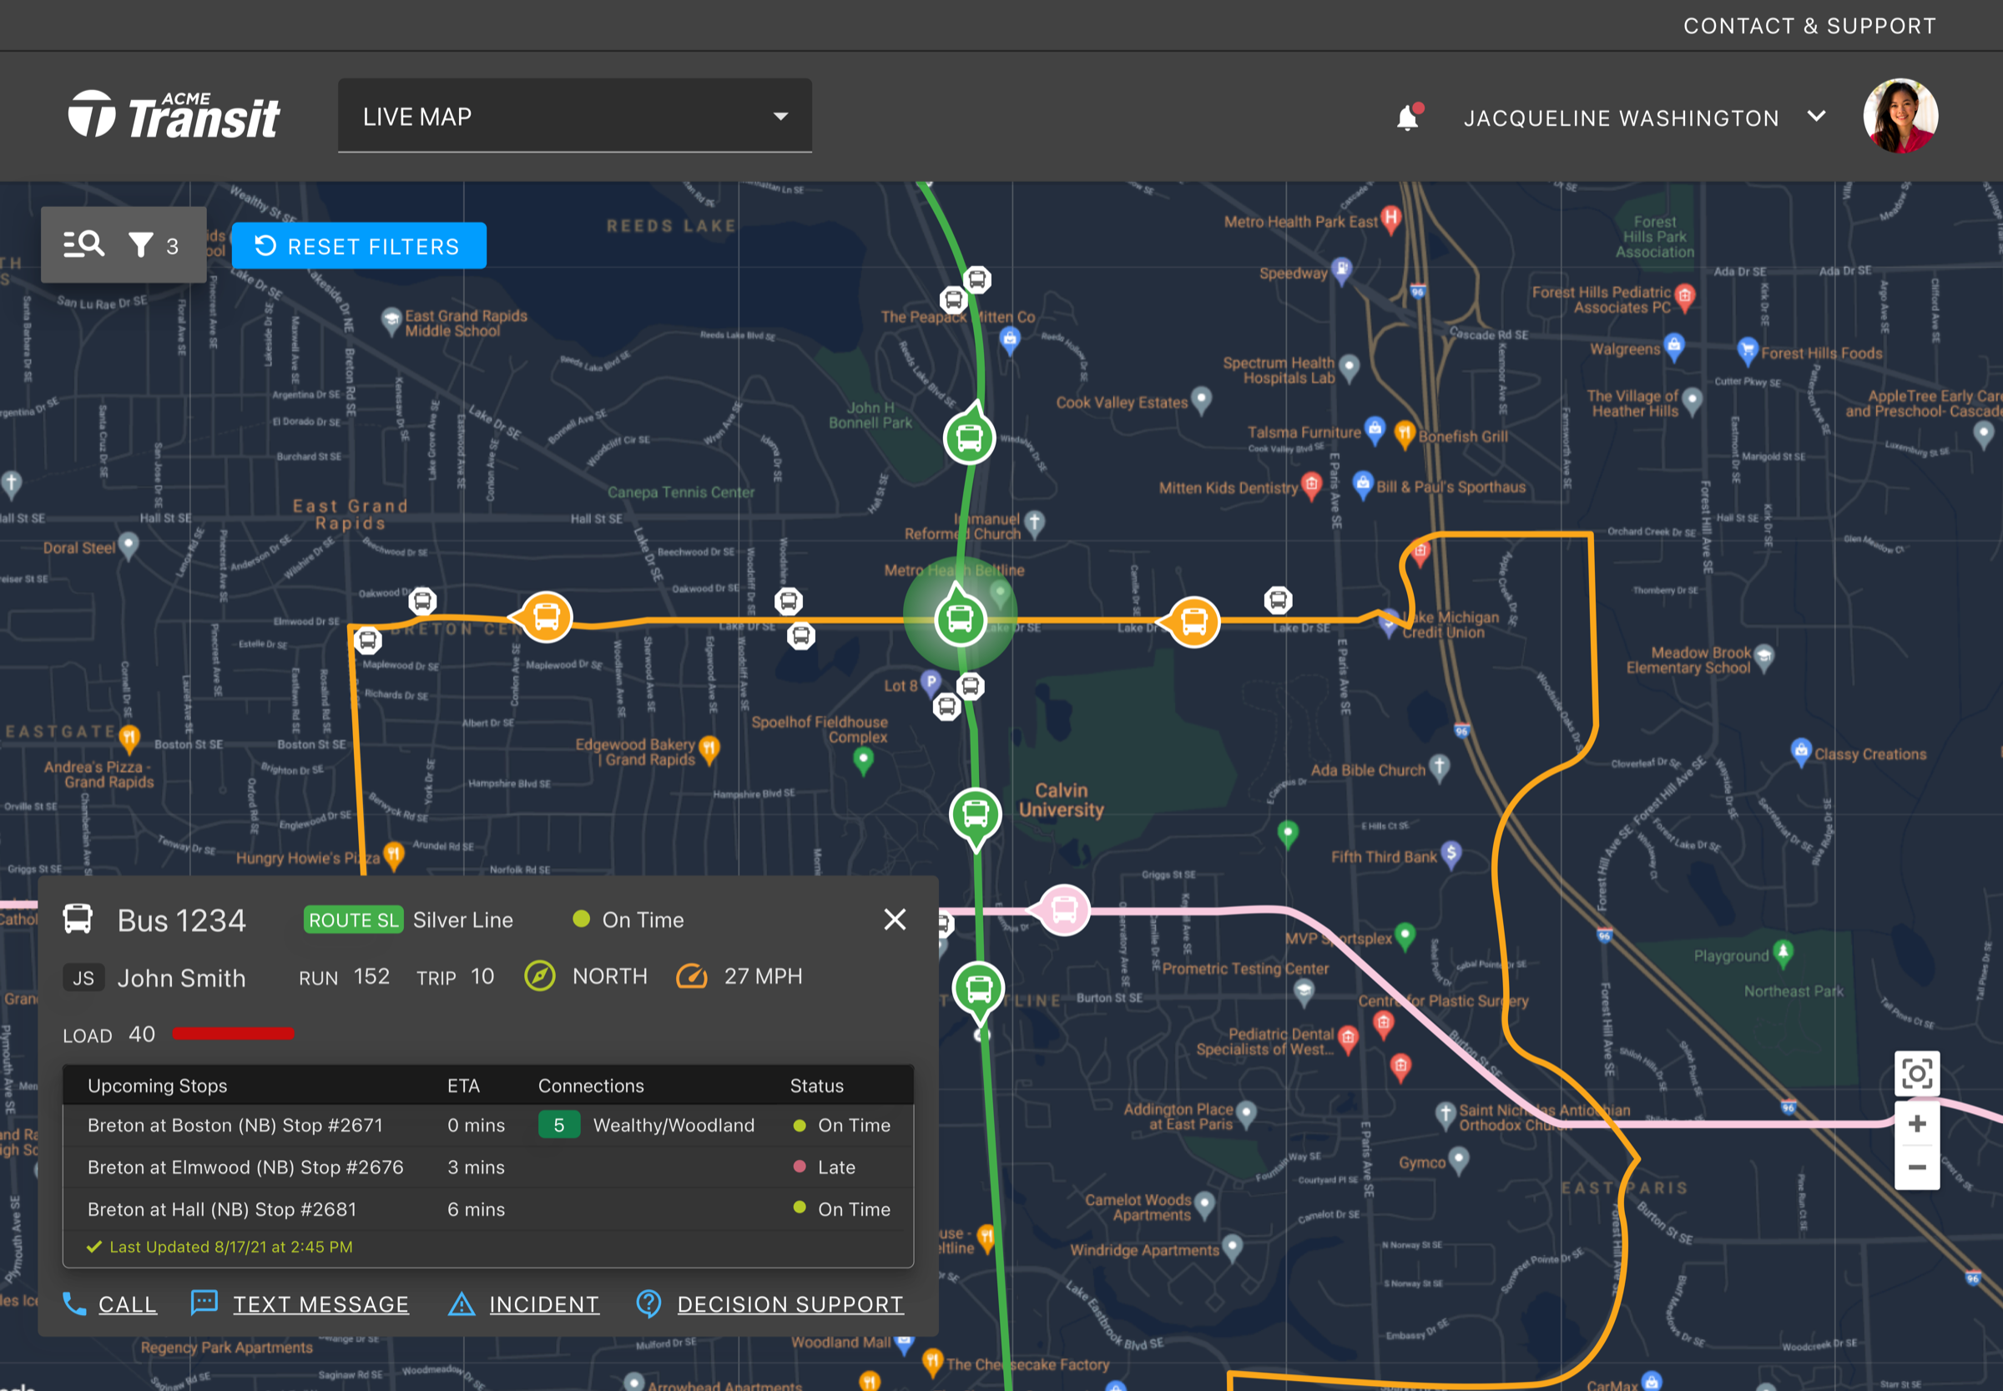Open Decision Support
This screenshot has width=2003, height=1391.
[x=790, y=1304]
